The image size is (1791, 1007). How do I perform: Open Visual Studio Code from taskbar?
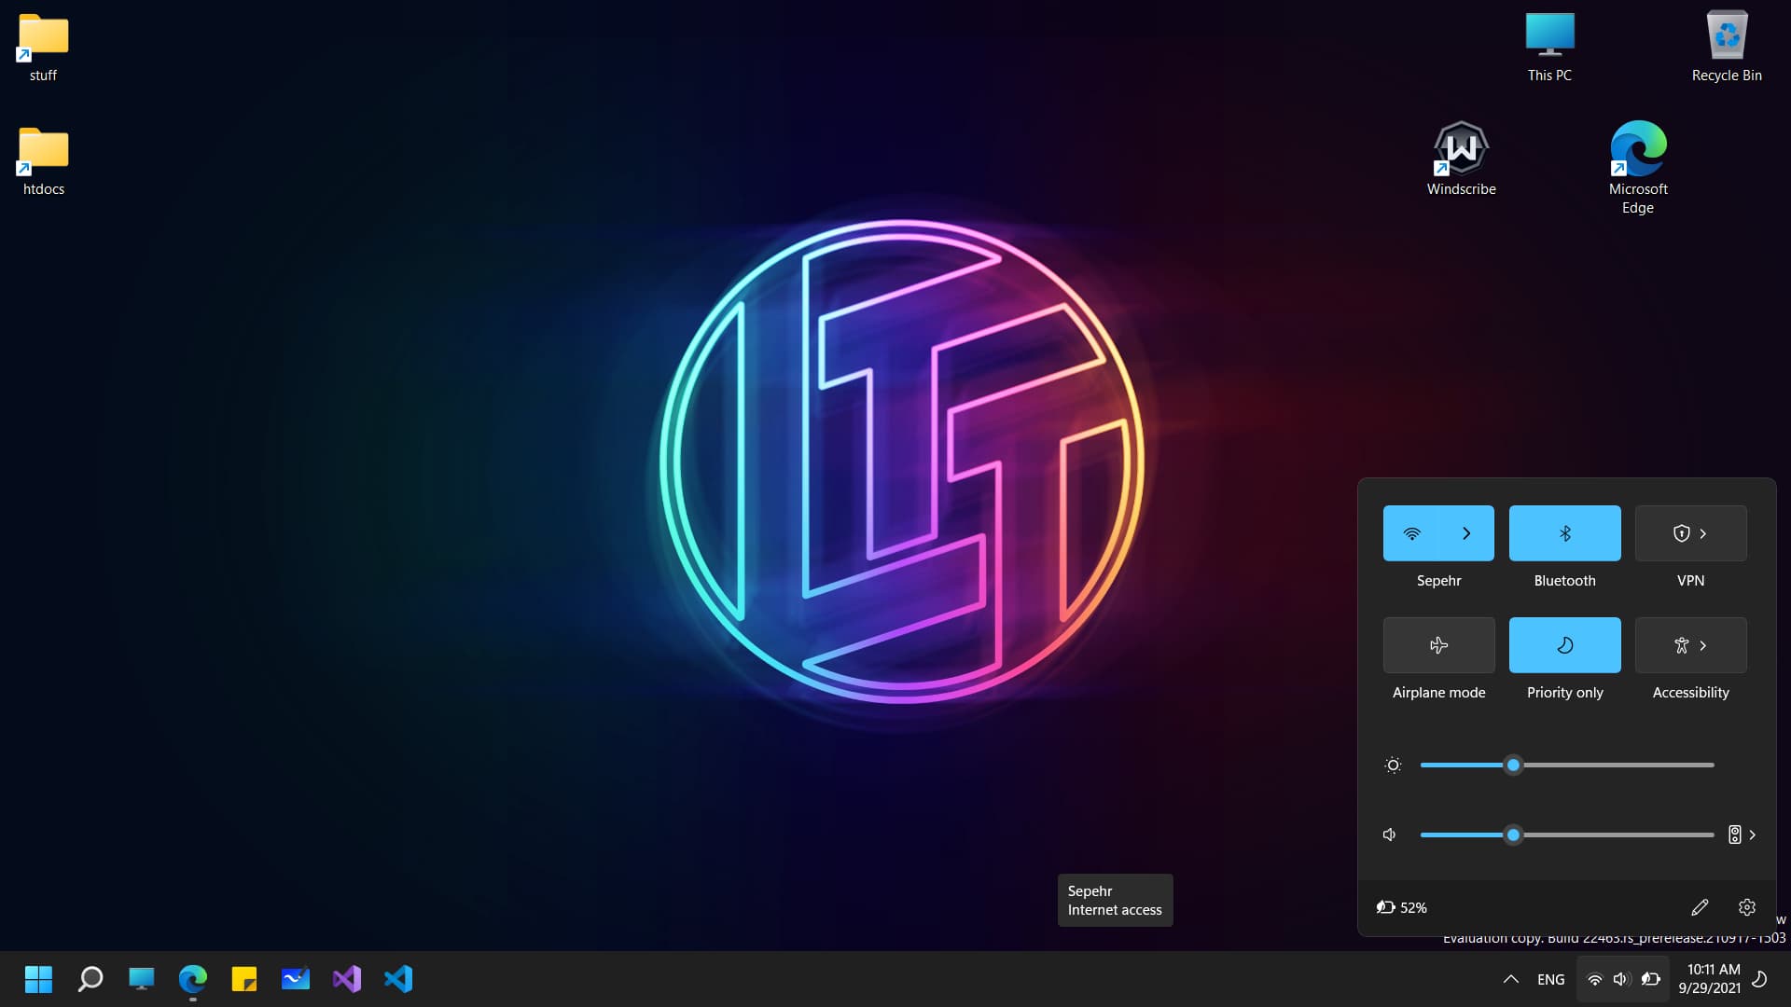point(398,979)
